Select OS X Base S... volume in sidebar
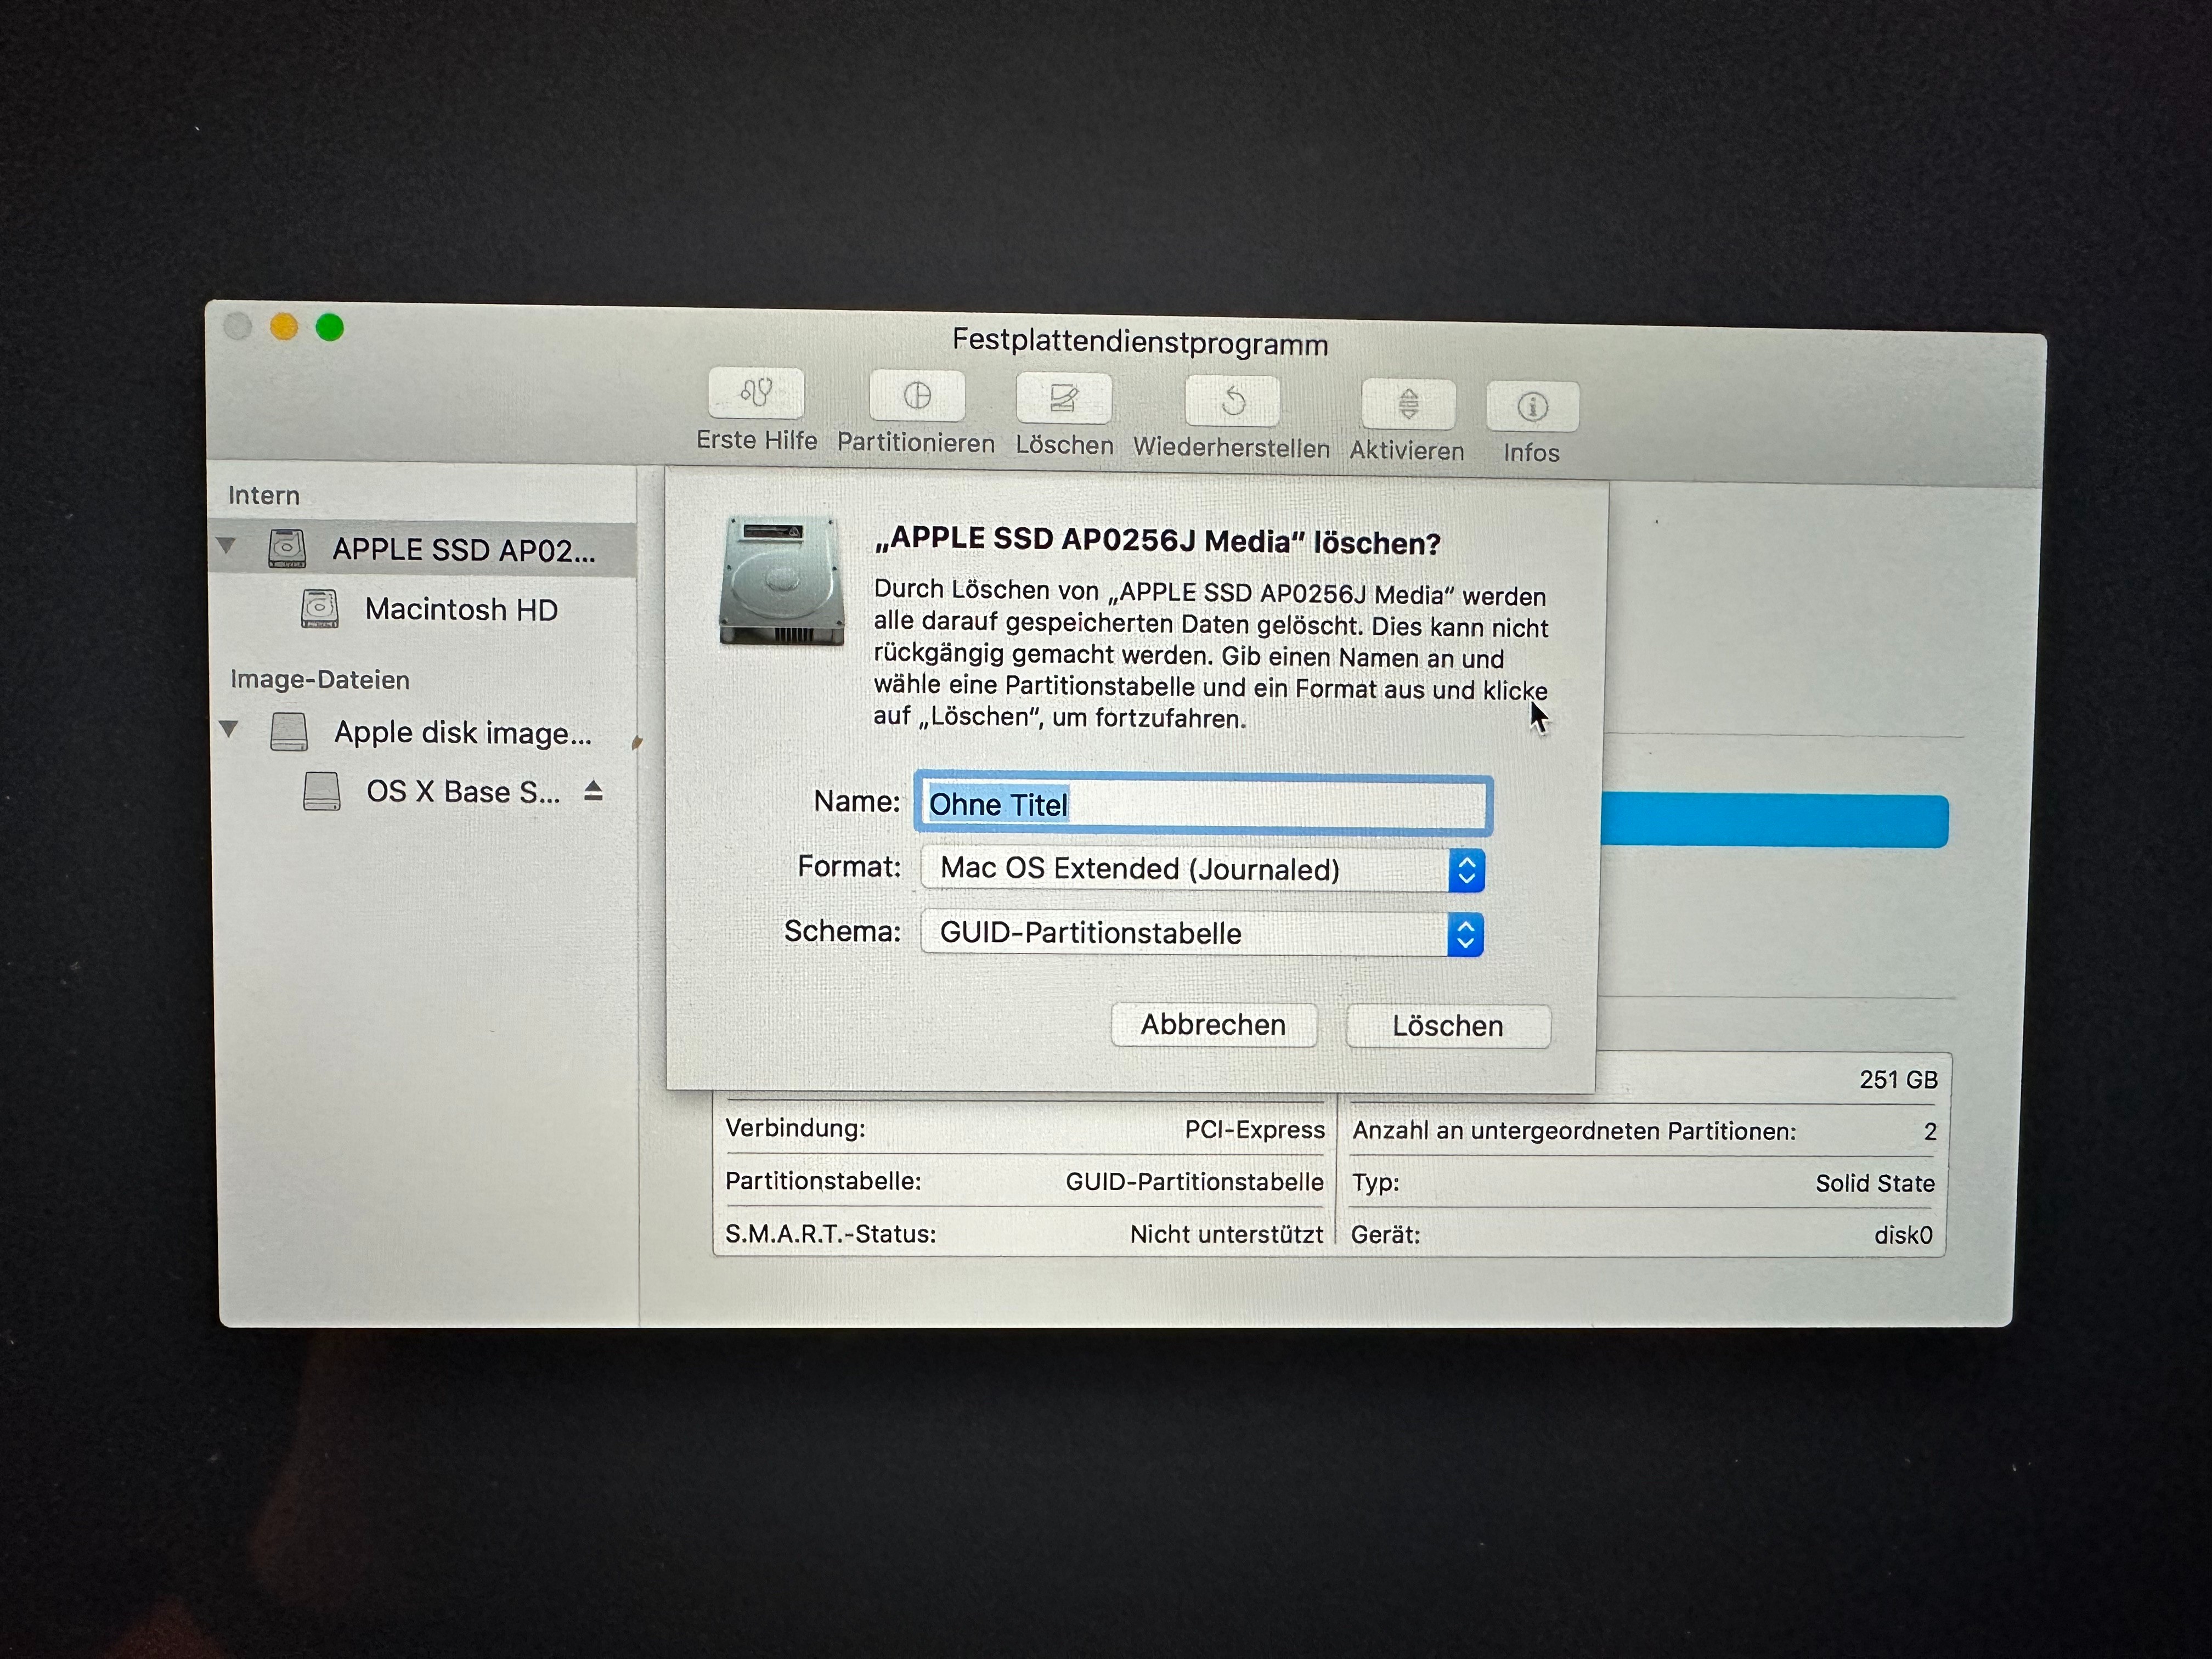Viewport: 2212px width, 1659px height. (x=462, y=792)
